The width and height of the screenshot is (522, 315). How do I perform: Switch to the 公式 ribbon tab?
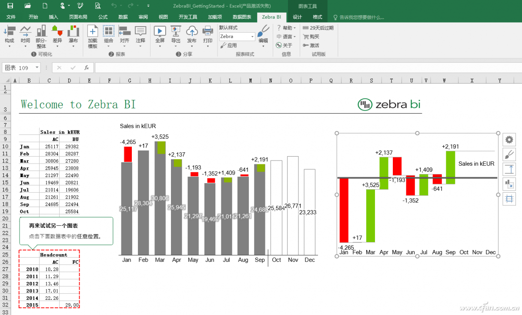pos(103,17)
